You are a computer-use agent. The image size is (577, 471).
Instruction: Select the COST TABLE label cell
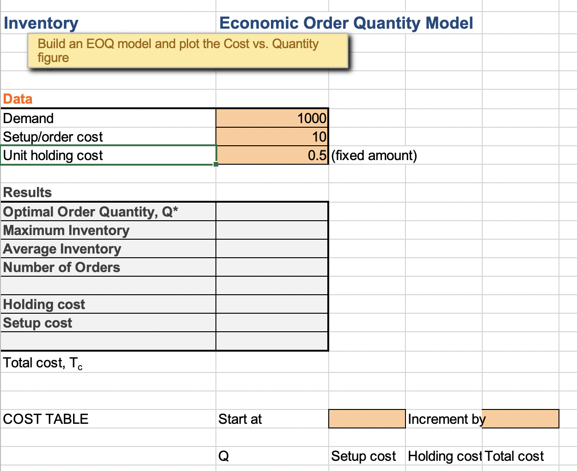[x=45, y=419]
